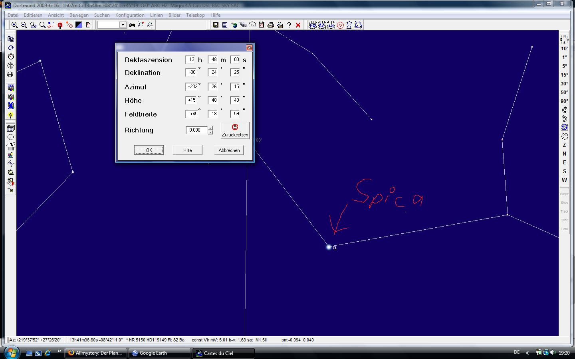Click the Azimut degrees field
575x359 pixels.
(192, 87)
